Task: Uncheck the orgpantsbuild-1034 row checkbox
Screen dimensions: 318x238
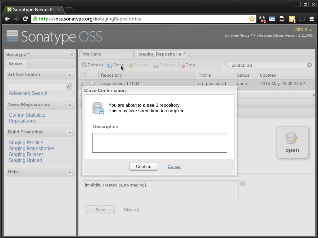Action: click(x=82, y=83)
